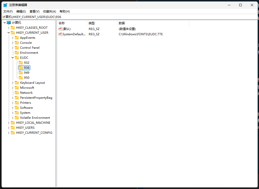Click the PersistentPropertyBag folder icon
This screenshot has width=259, height=189.
pos(17,98)
